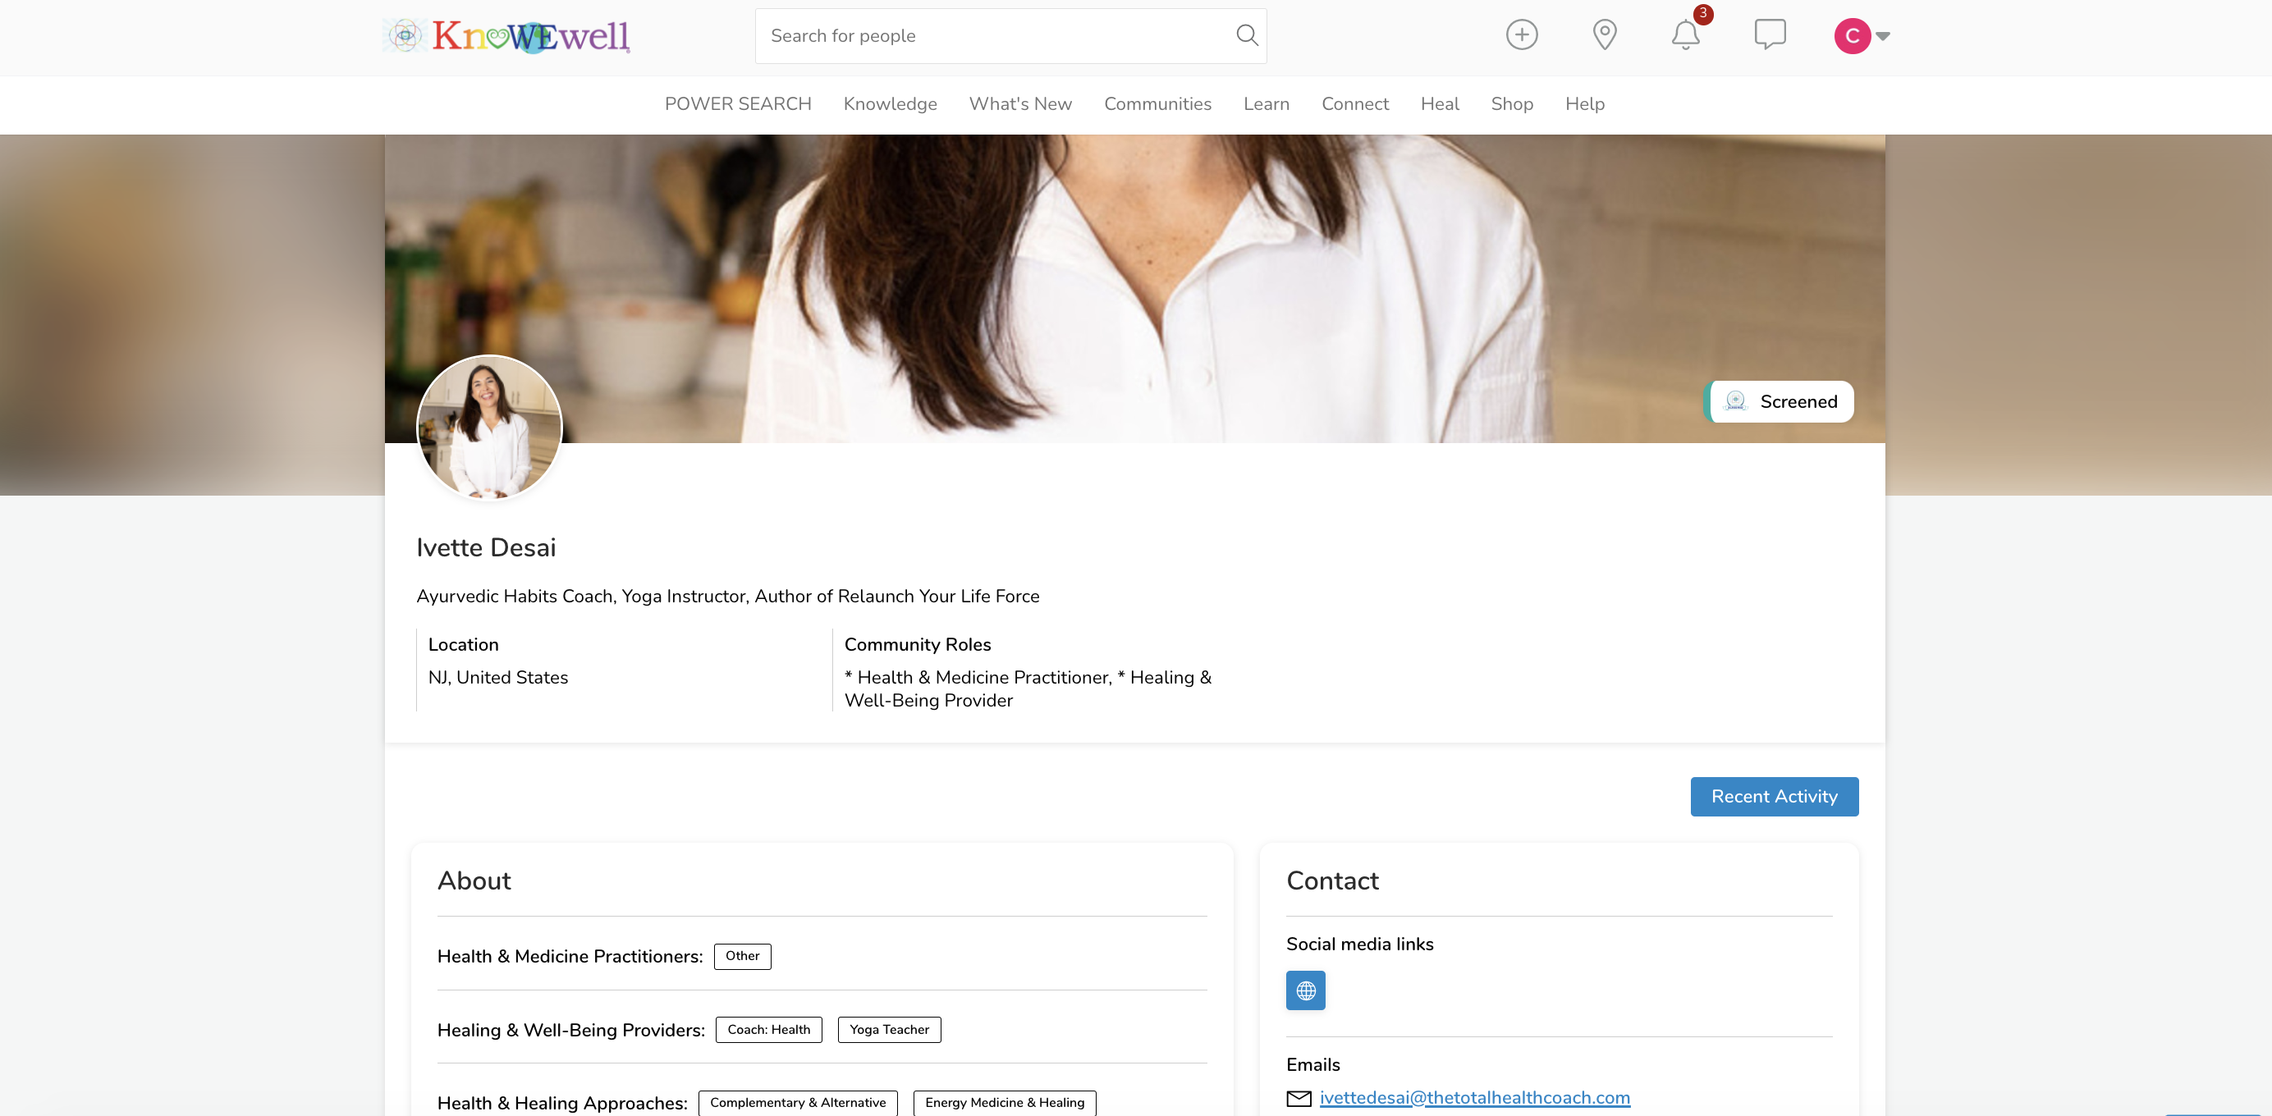Click the Location label
The height and width of the screenshot is (1116, 2272).
(x=463, y=644)
